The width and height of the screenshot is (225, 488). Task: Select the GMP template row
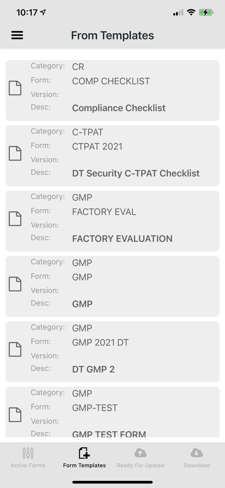point(112,286)
